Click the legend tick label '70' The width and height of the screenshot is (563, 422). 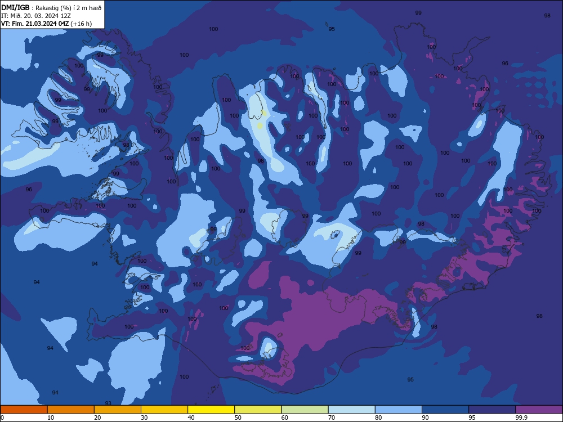[x=332, y=417]
